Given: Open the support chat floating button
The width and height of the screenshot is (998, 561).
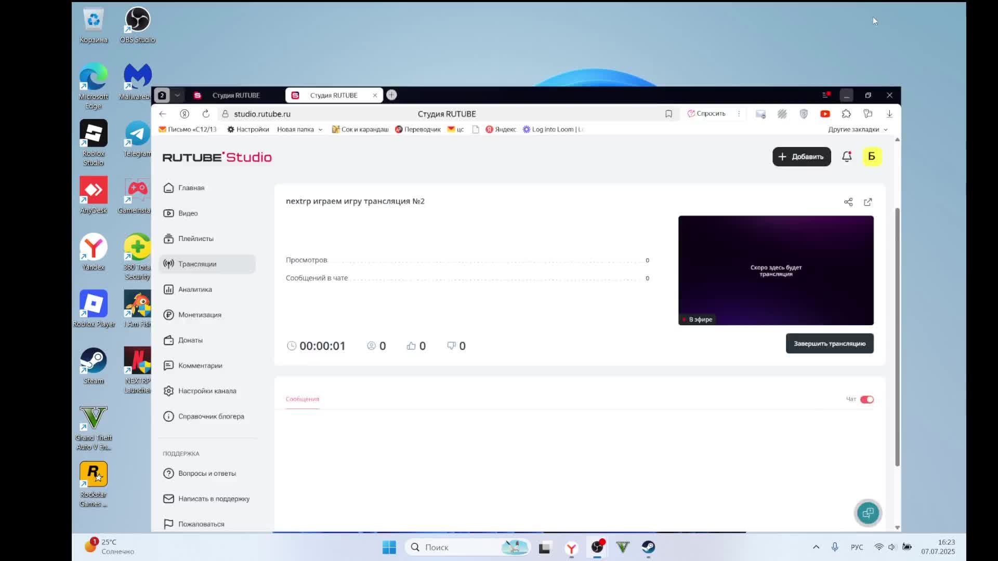Looking at the screenshot, I should pyautogui.click(x=868, y=513).
